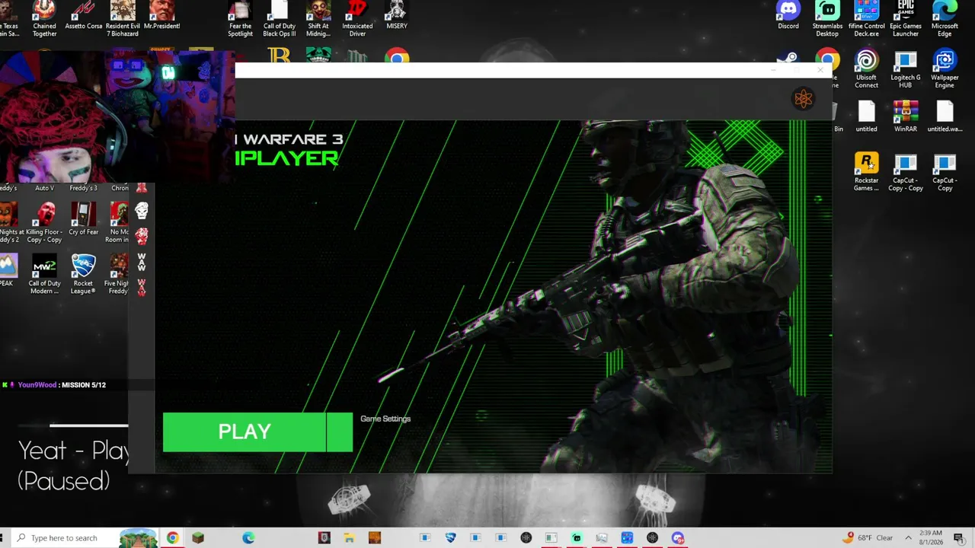Launch the Streamlabs Desktop shortcut
This screenshot has height=548, width=975.
tap(827, 18)
